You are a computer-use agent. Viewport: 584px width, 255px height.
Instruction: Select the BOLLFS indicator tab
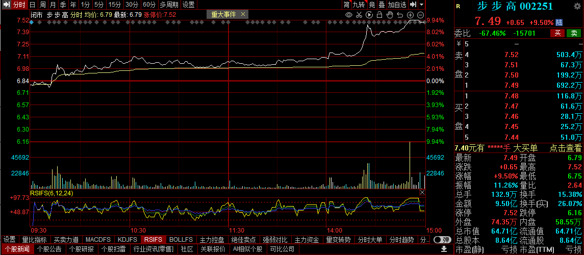(x=181, y=239)
